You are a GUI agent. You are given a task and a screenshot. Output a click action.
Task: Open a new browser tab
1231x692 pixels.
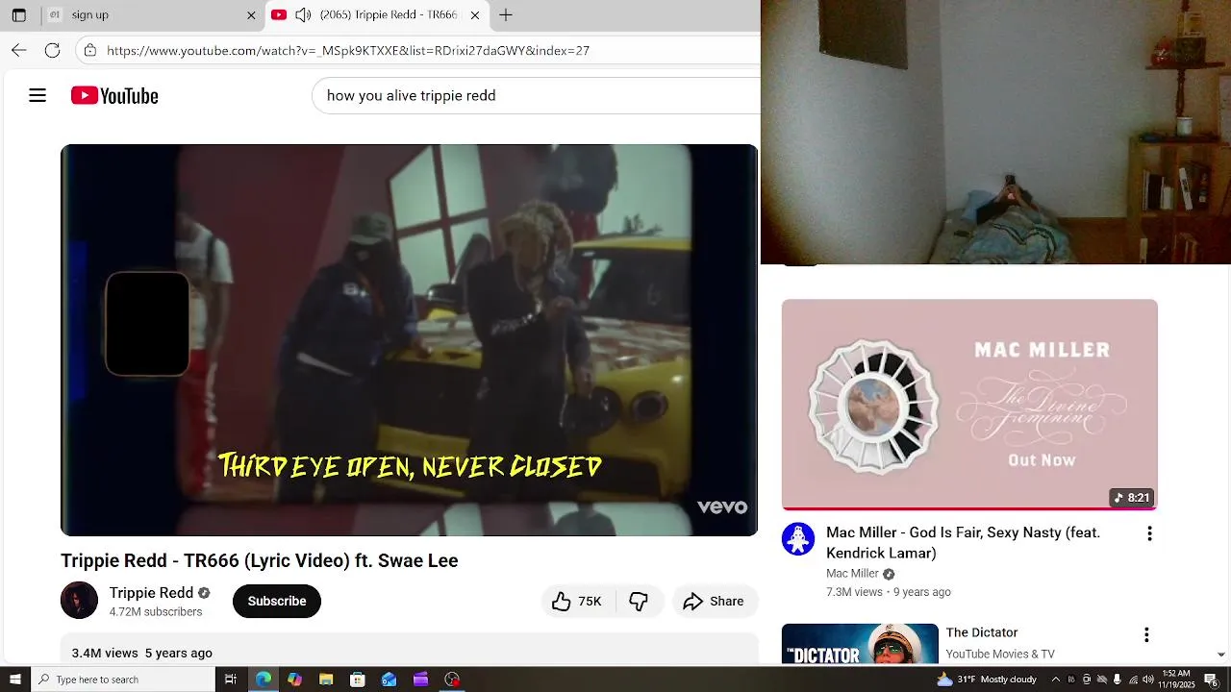point(506,14)
